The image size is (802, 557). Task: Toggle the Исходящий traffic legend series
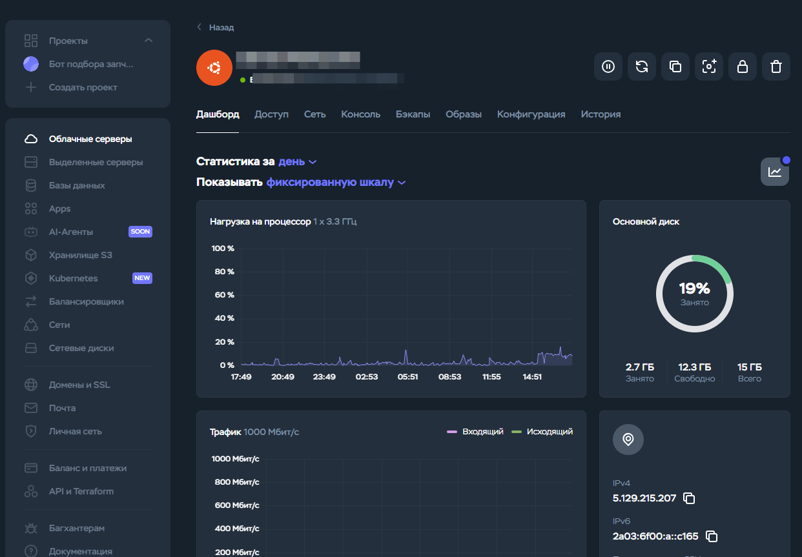(x=542, y=432)
